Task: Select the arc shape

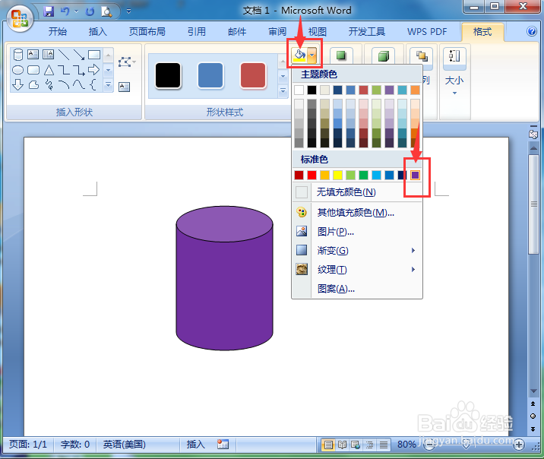Action: tap(64, 84)
